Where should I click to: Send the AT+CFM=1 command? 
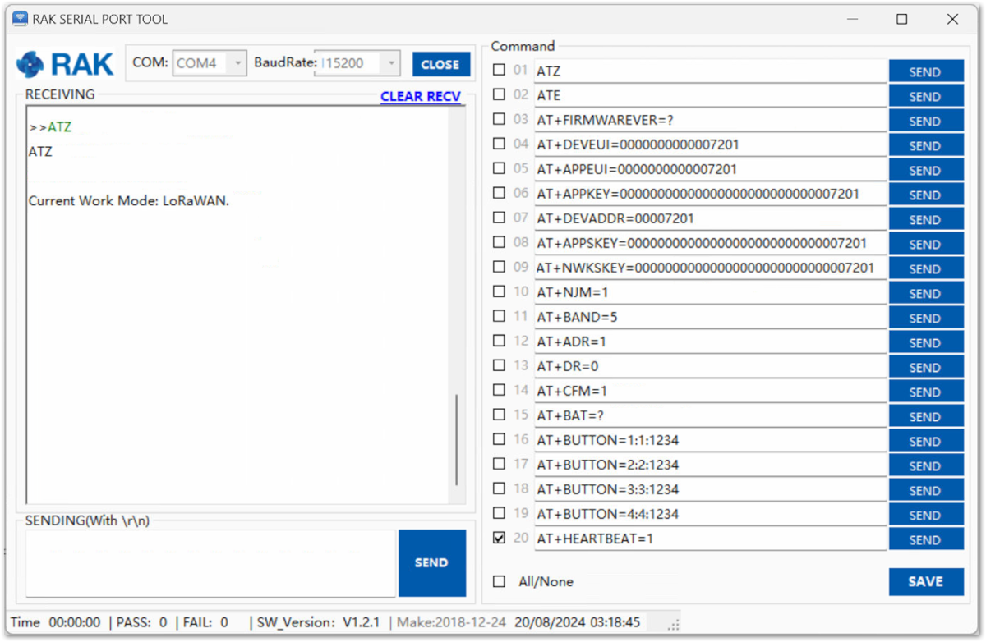tap(926, 392)
